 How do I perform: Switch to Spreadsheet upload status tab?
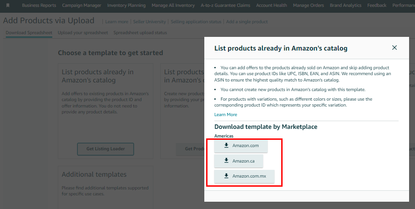click(140, 33)
